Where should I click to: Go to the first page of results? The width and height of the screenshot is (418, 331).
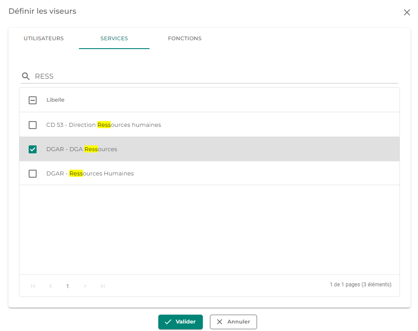(x=34, y=286)
